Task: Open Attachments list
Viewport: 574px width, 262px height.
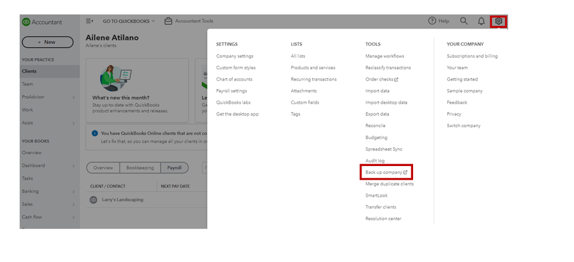Action: (304, 91)
